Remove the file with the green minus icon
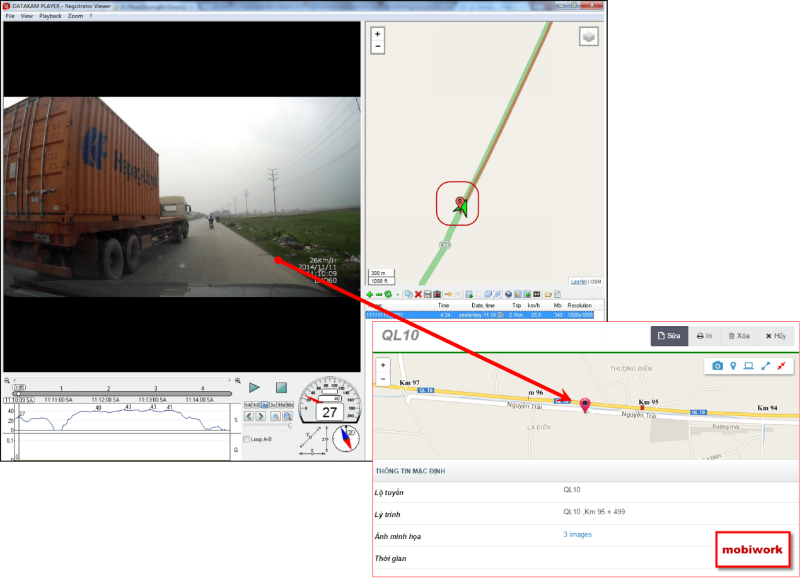 click(379, 294)
